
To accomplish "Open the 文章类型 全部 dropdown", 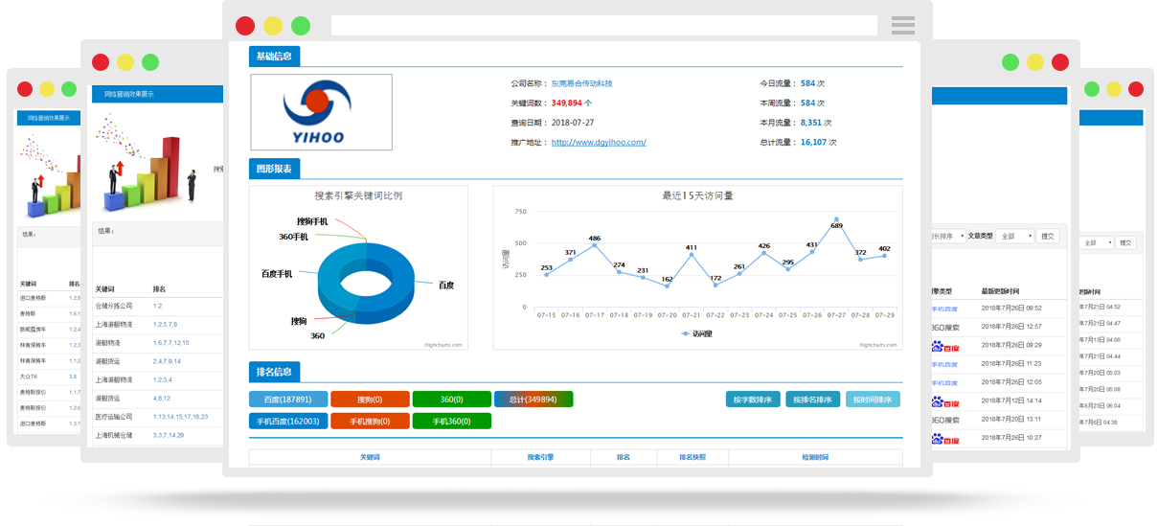I will pyautogui.click(x=1015, y=236).
